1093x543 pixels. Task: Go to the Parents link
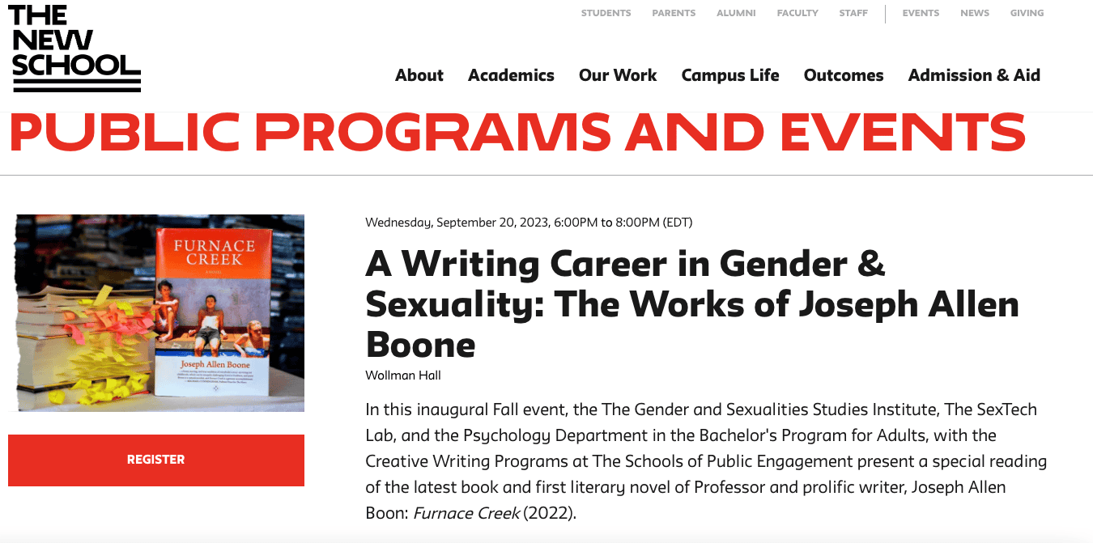674,13
